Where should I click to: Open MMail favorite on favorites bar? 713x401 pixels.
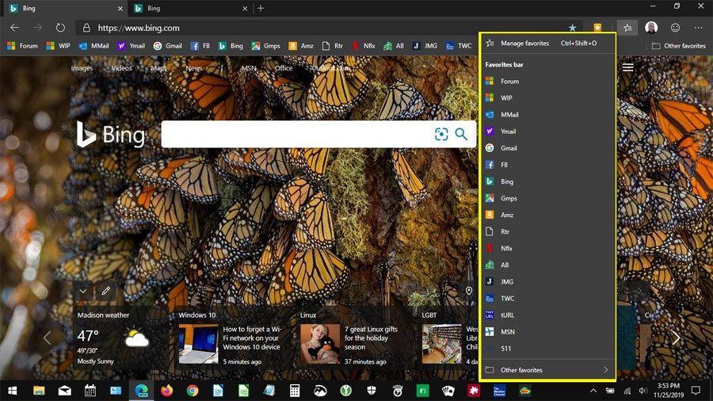[93, 46]
